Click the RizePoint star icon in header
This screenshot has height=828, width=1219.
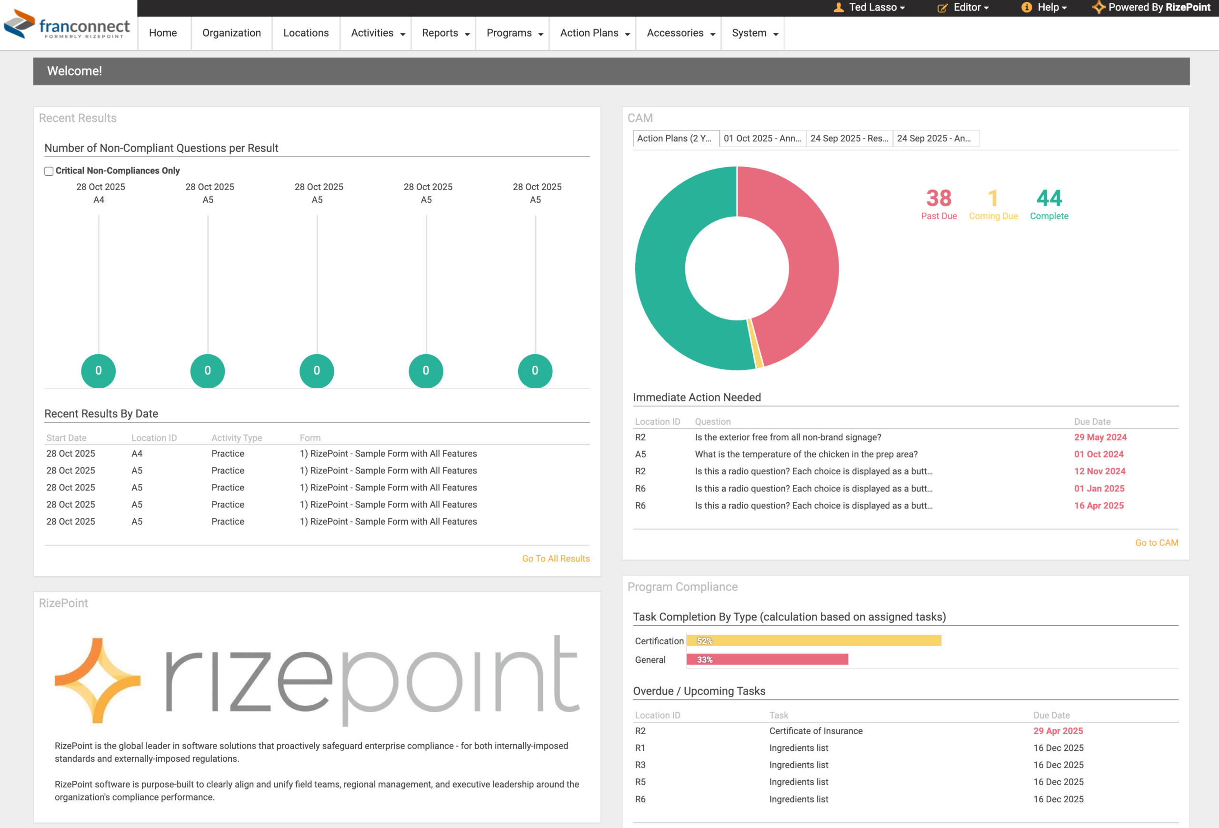[1099, 7]
